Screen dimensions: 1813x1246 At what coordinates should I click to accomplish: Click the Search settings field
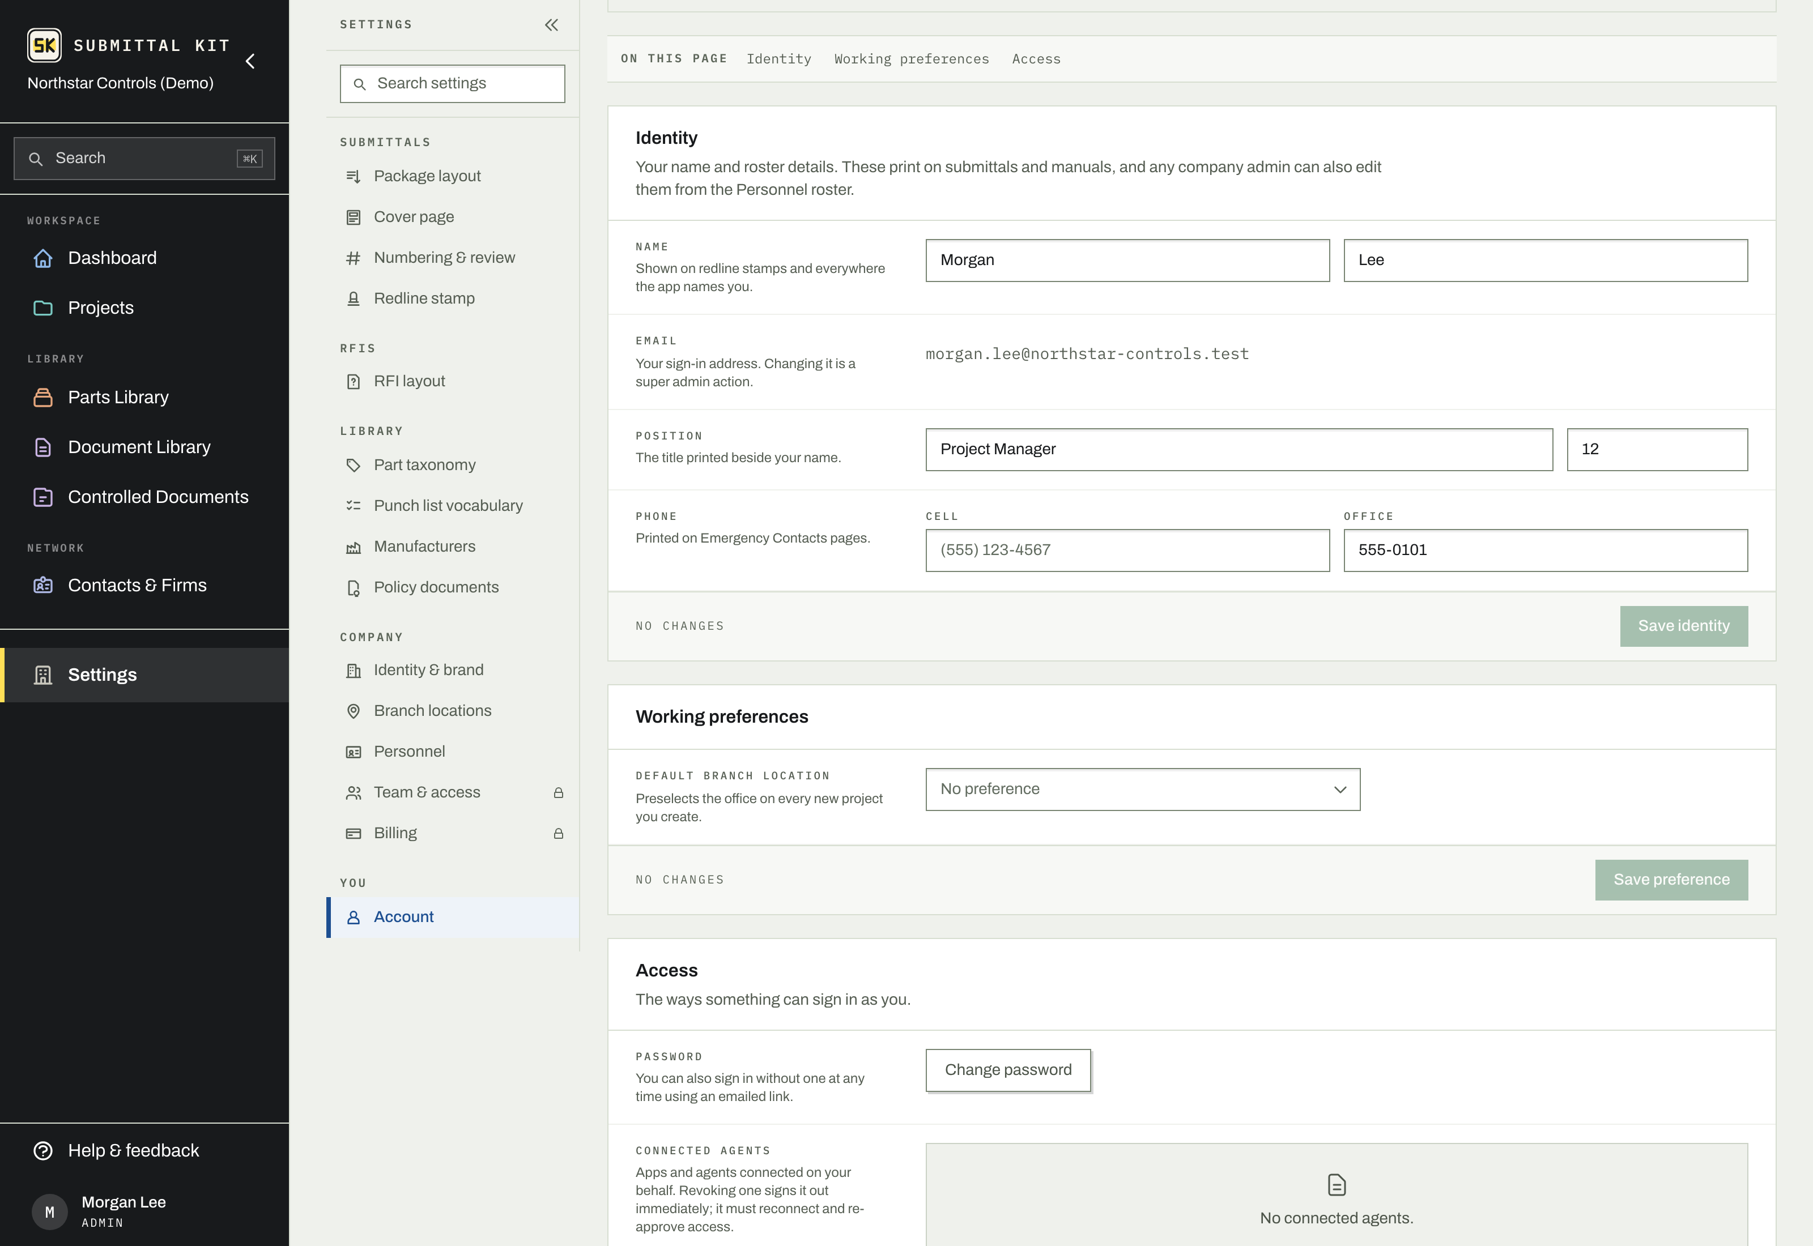(x=452, y=83)
